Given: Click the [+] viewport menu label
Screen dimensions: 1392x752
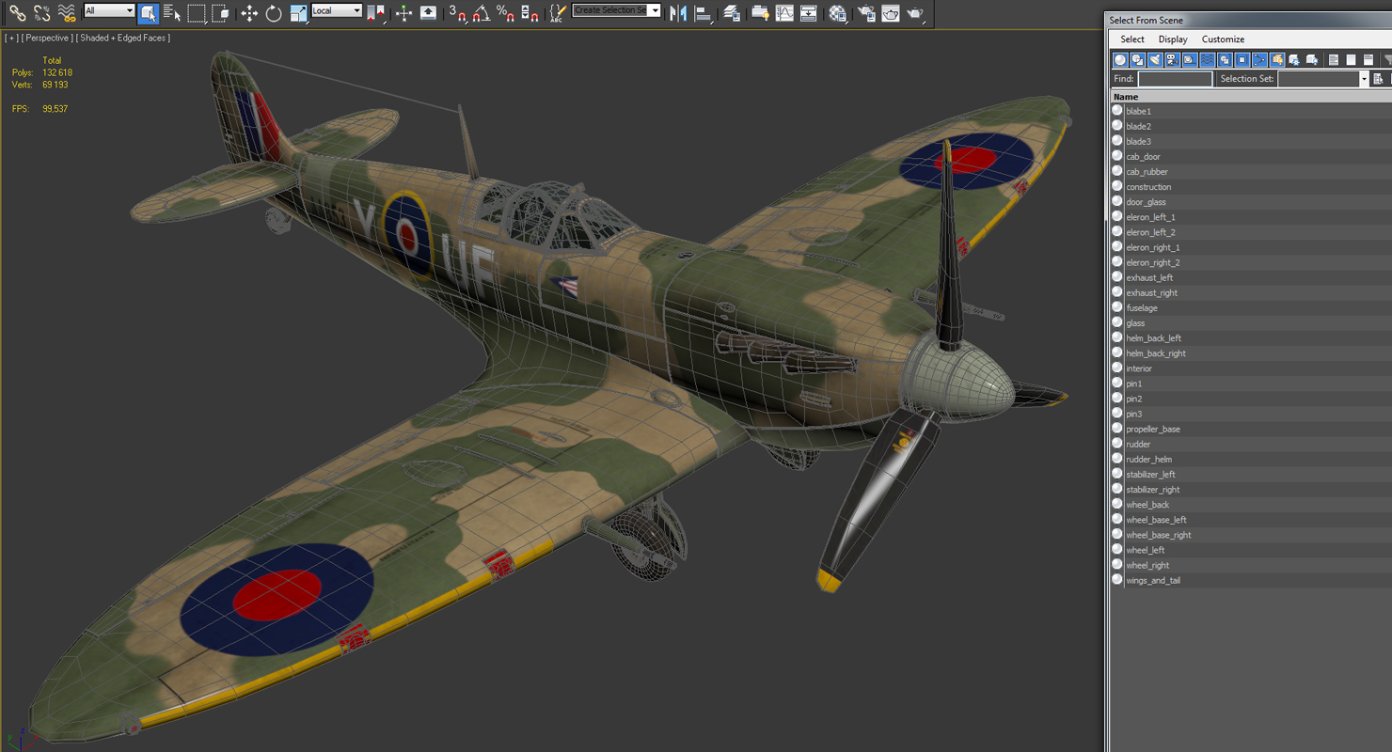Looking at the screenshot, I should (x=10, y=38).
